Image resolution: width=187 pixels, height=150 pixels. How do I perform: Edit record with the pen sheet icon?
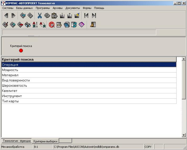(x=5, y=25)
